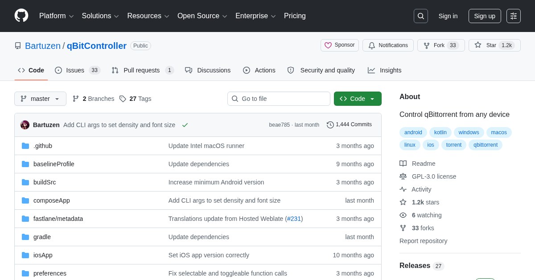Focus the Go to file search field
535x280 pixels.
[279, 99]
